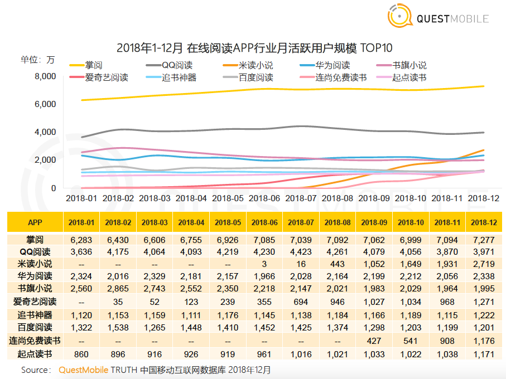Click the APP table header cell
This screenshot has width=506, height=379.
click(35, 222)
